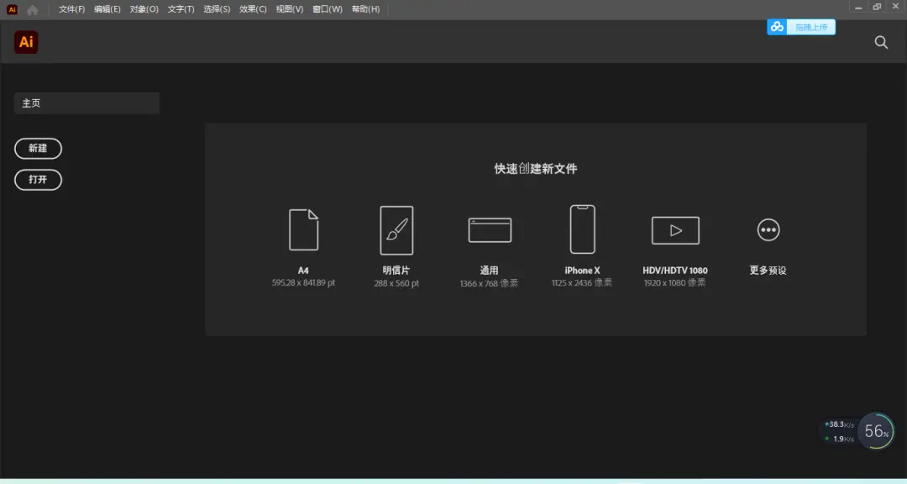Click the Ai logo in header
This screenshot has height=484, width=907.
point(26,42)
